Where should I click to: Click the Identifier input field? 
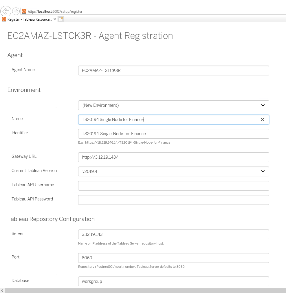click(174, 134)
